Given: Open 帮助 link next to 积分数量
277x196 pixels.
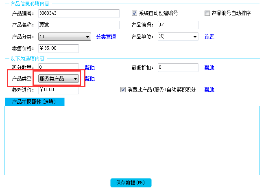Looking at the screenshot, I should tap(89, 68).
